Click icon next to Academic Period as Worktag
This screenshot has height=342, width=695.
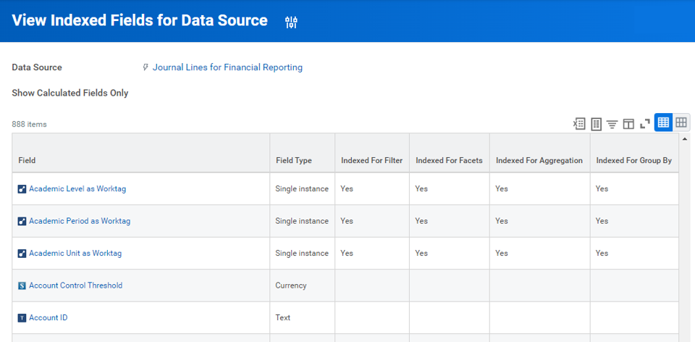pyautogui.click(x=22, y=221)
